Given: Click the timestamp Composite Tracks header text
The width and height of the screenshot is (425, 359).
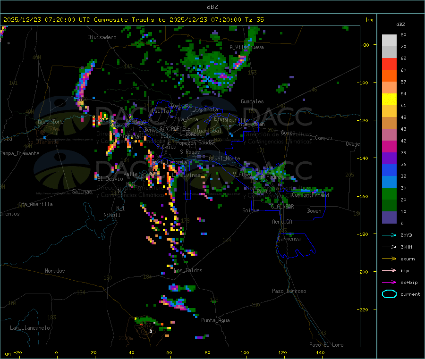Looking at the screenshot, I should click(x=134, y=20).
